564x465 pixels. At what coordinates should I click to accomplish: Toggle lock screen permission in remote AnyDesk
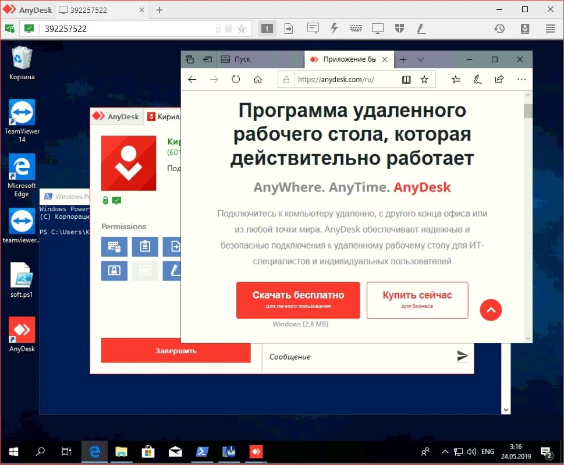point(114,271)
